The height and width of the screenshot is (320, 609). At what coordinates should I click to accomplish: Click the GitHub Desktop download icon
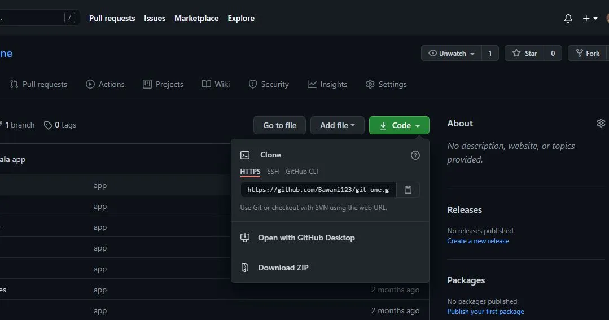click(x=245, y=238)
